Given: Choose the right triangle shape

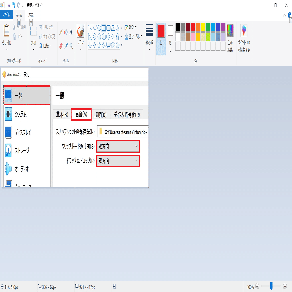Looking at the screenshot, I should [x=90, y=37].
